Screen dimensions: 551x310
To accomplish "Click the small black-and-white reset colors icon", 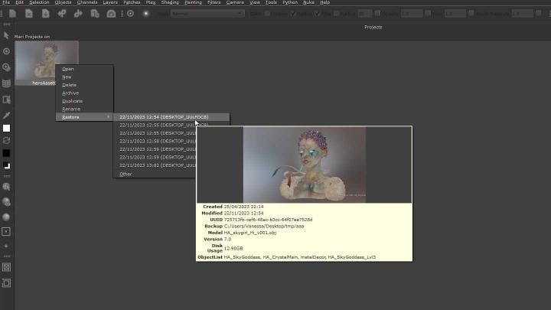I will coord(6,165).
